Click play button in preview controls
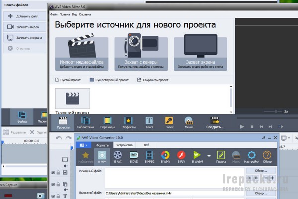298x199 pixels. (242, 127)
